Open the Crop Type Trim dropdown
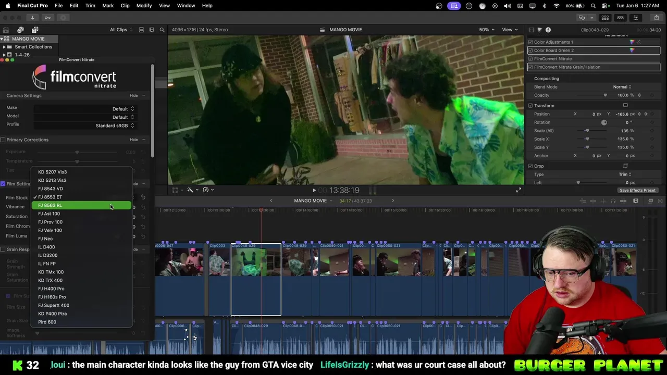Screen dimensions: 667x375 (x=625, y=174)
